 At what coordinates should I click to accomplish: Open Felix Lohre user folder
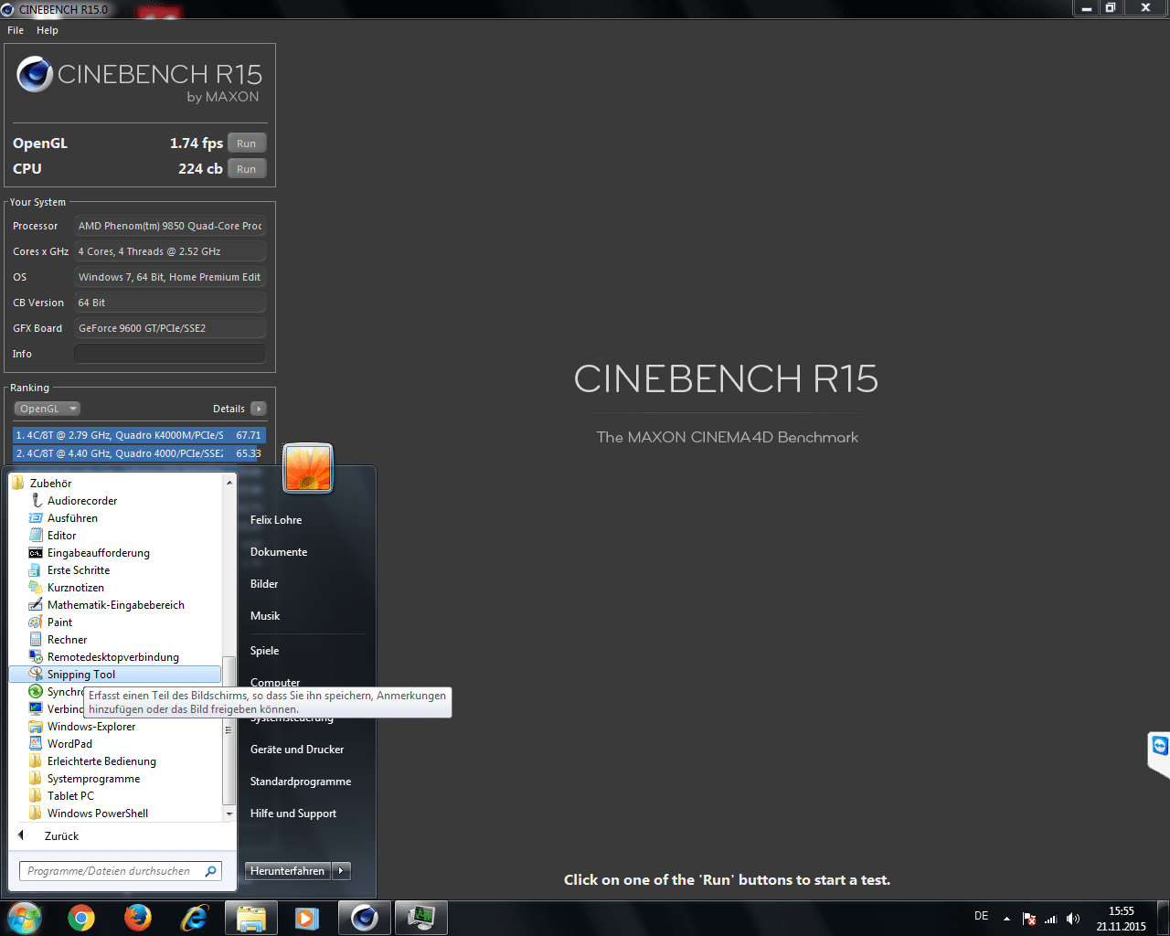[x=276, y=520]
